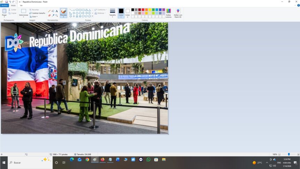This screenshot has height=169, width=300.
Task: Select the Eraser tool
Action: point(49,15)
